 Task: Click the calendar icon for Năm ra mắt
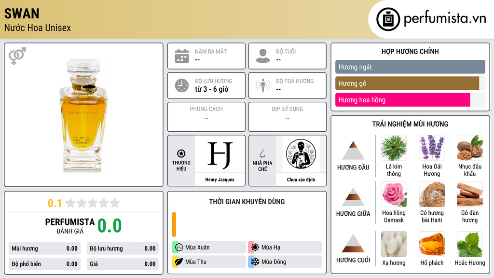click(182, 56)
